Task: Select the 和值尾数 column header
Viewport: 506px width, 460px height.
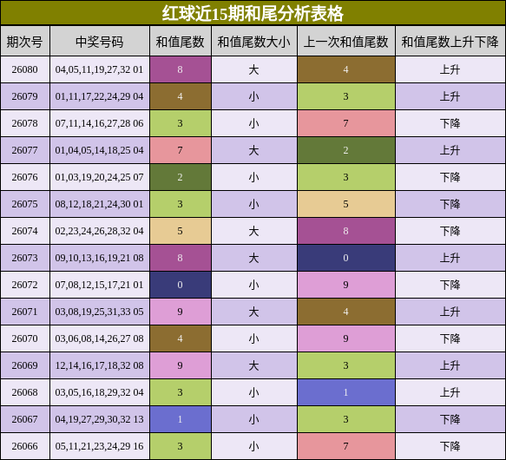Action: 180,41
